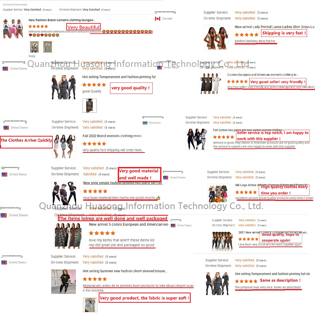Open the teddy bear shirt product thumbnail

click(13, 28)
